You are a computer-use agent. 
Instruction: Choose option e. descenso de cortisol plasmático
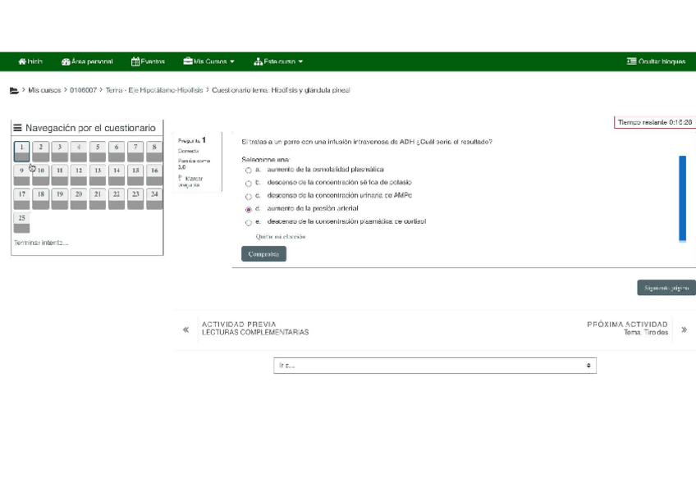pos(249,222)
